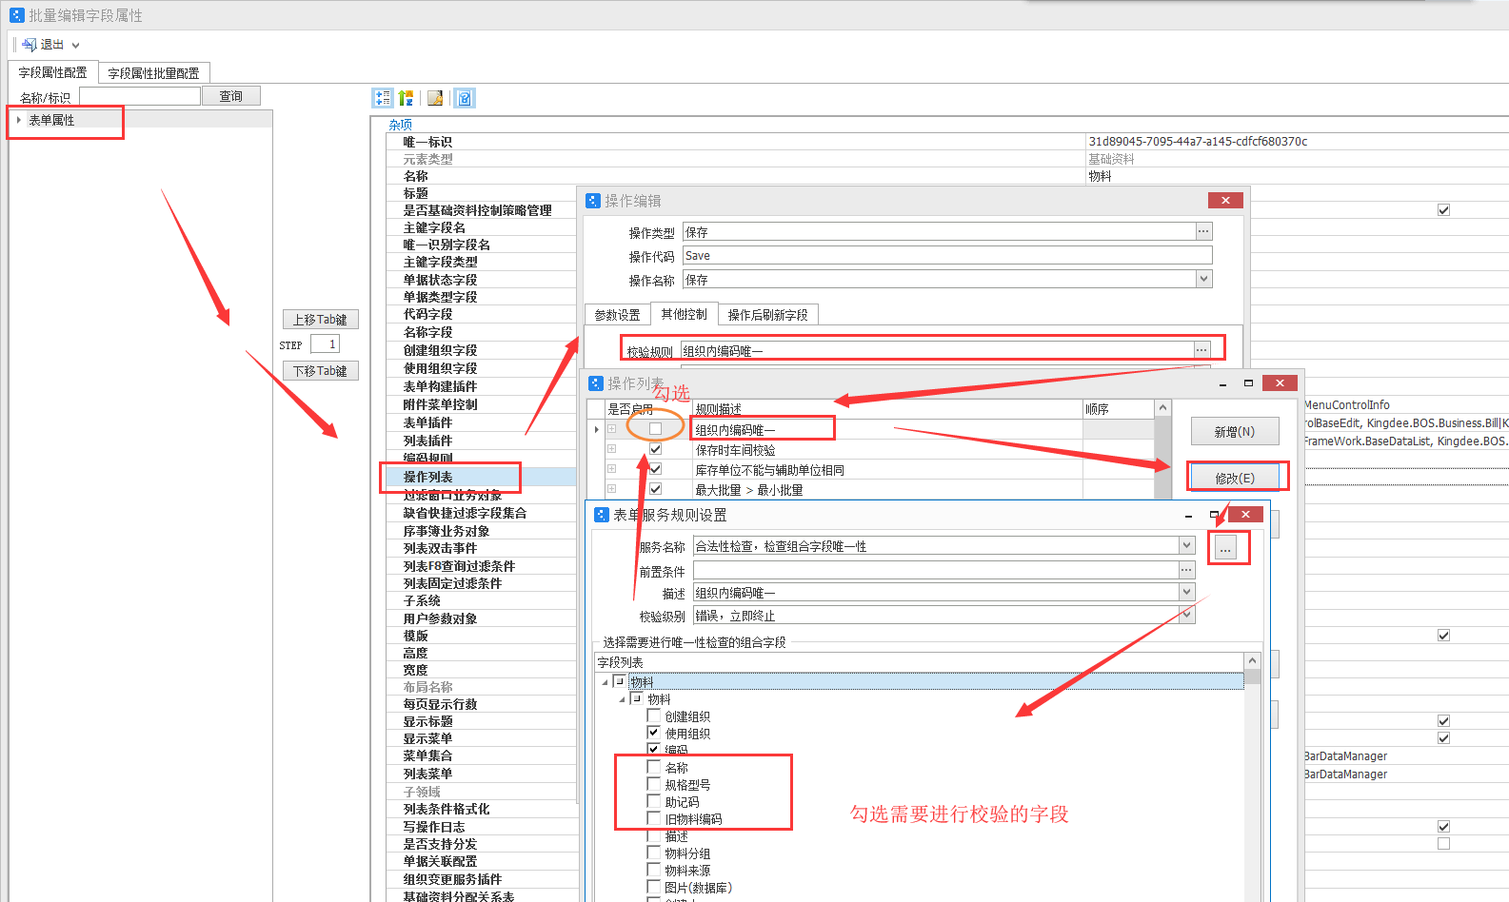This screenshot has width=1509, height=902.
Task: Click the property pages key icon
Action: tap(435, 98)
